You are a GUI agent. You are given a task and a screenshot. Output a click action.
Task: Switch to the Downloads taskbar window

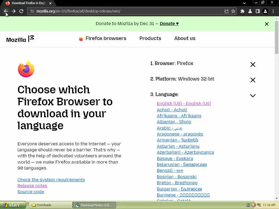tap(50, 205)
